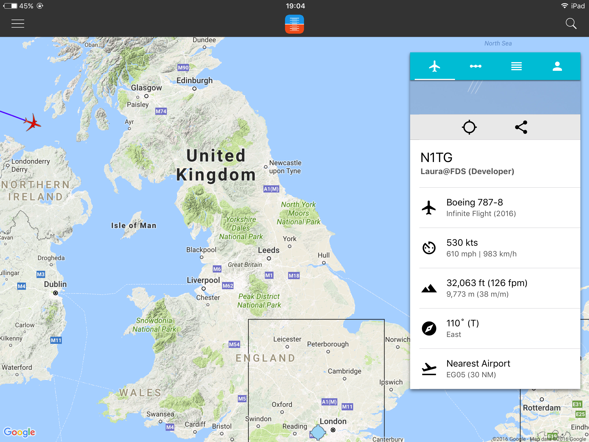Open the flight route waypoints tab
589x442 pixels.
click(x=475, y=66)
